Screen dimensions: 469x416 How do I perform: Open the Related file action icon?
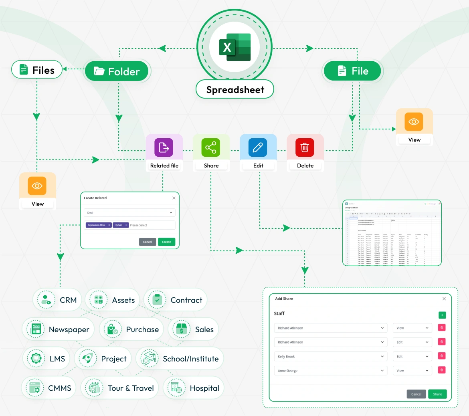(x=164, y=147)
